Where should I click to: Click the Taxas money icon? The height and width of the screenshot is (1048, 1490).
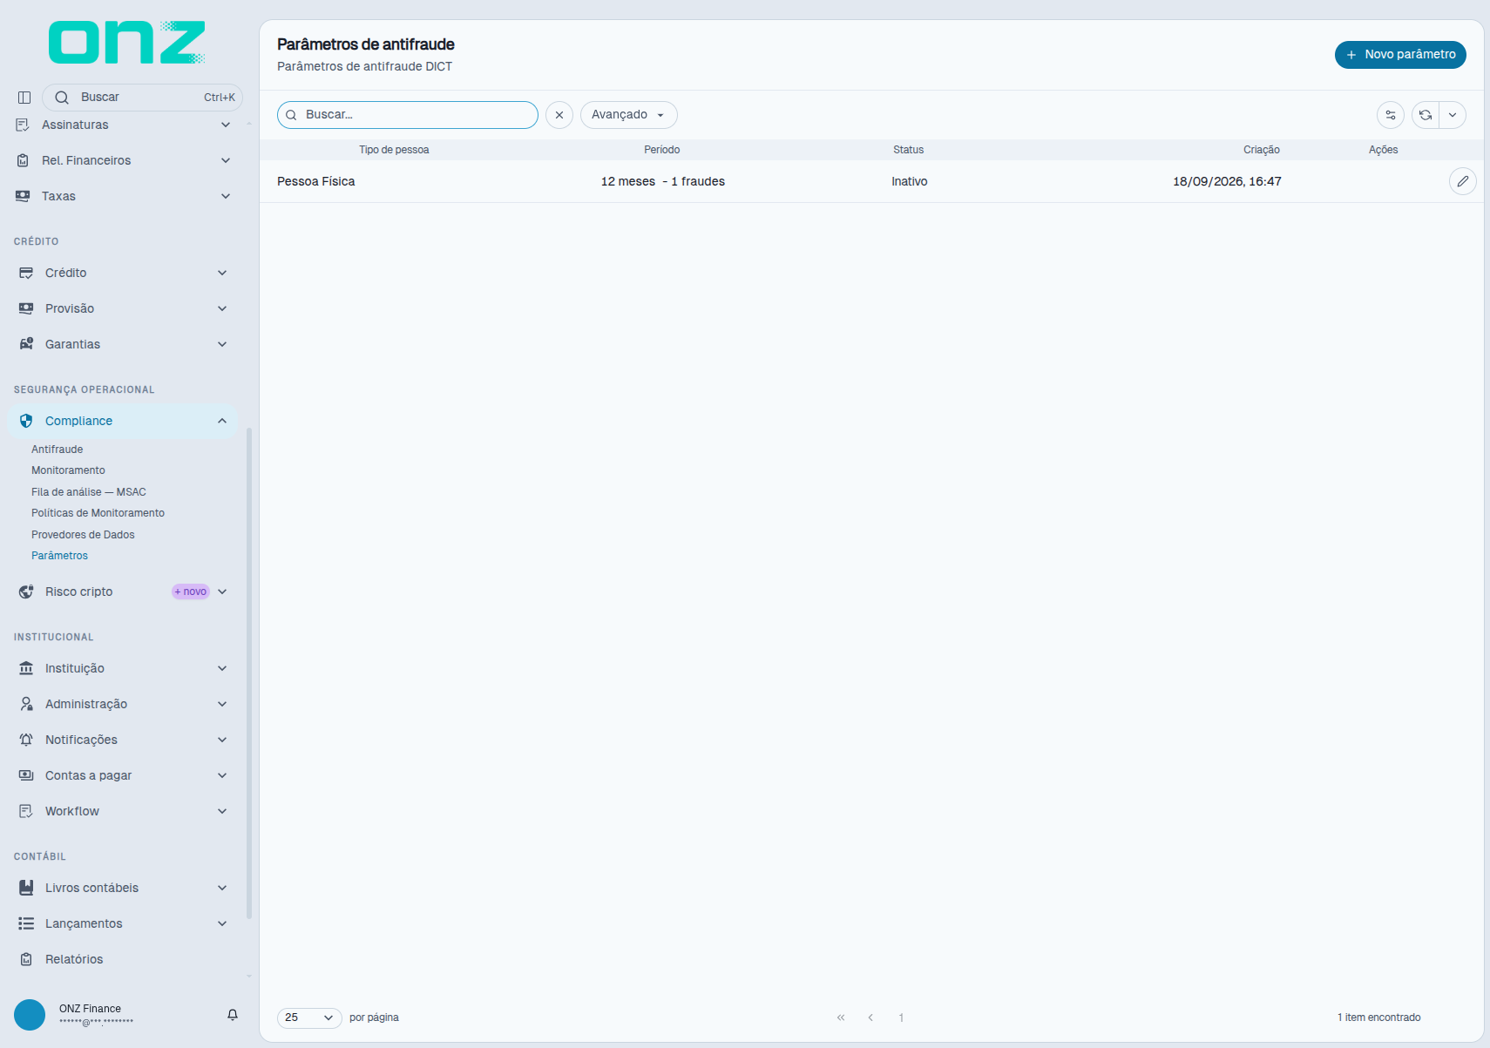tap(23, 196)
